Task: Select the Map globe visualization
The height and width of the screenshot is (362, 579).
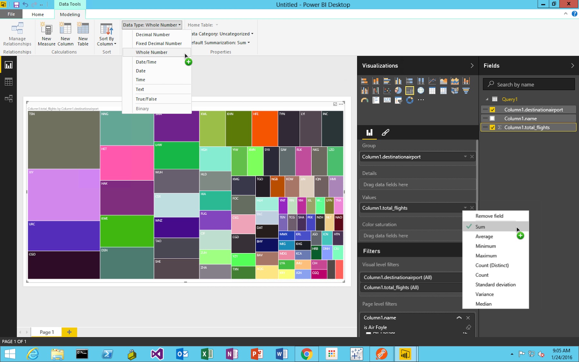Action: [x=421, y=91]
